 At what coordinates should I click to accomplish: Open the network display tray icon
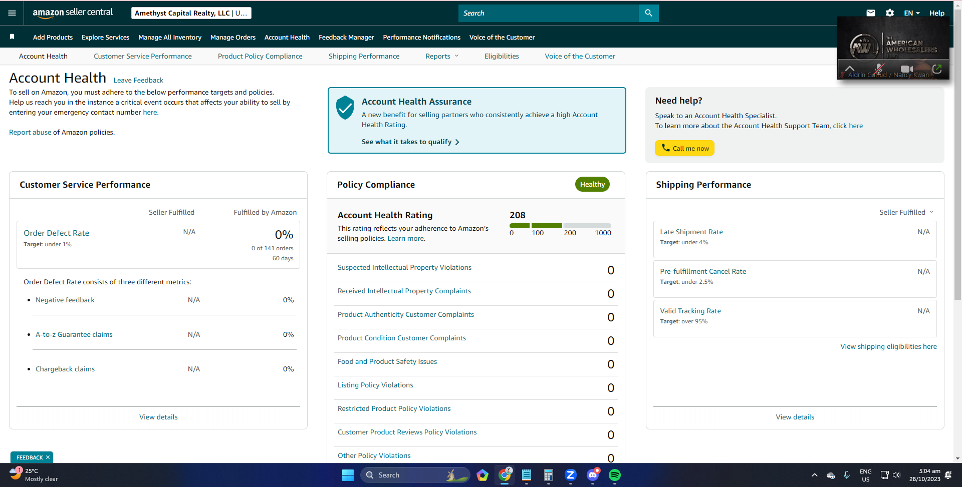(884, 475)
